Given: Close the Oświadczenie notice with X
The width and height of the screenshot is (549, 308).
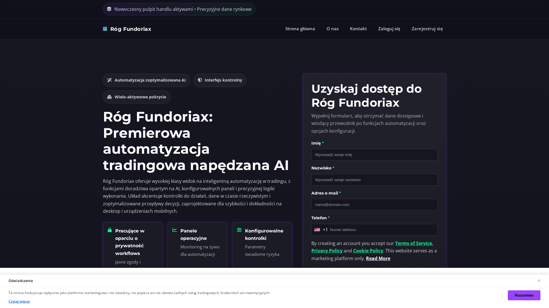Looking at the screenshot, I should pos(539,281).
